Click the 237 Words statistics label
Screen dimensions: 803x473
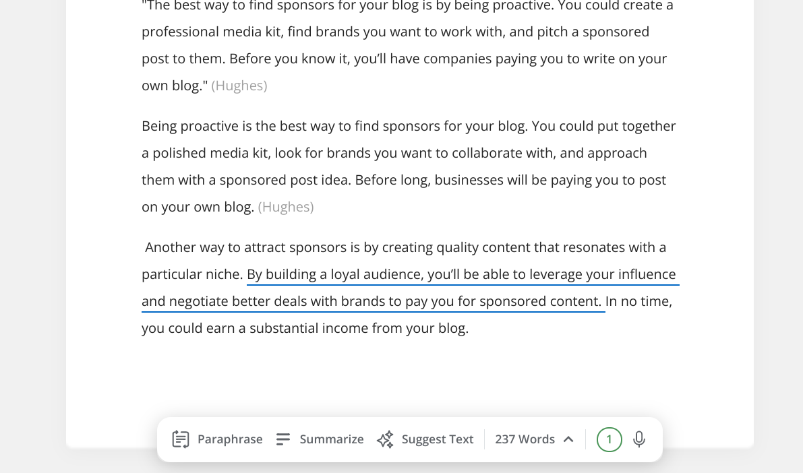(525, 439)
